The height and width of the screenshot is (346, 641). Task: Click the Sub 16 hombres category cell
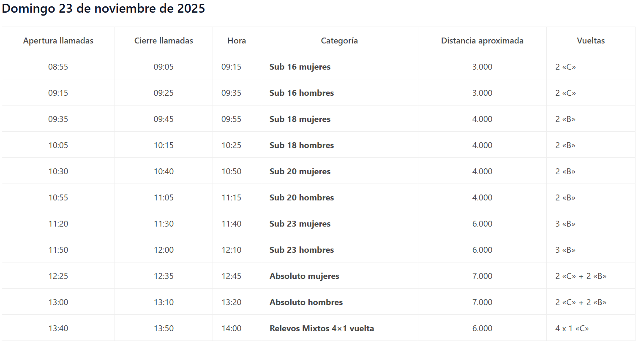pos(302,93)
